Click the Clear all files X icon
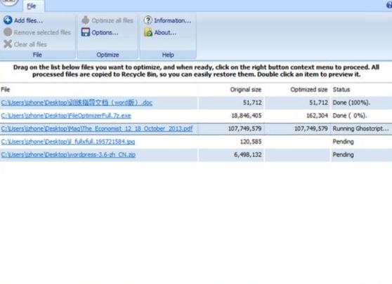392x284 pixels. click(8, 44)
